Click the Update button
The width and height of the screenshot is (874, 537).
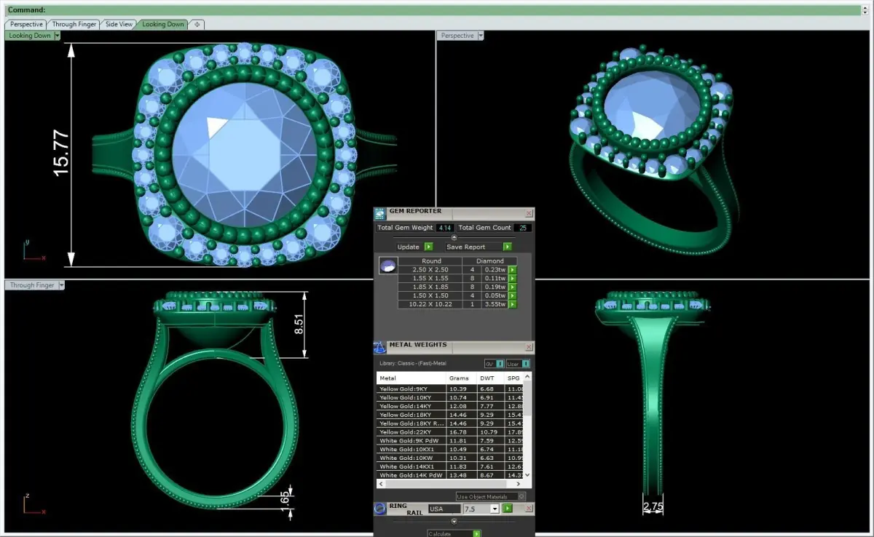[x=408, y=247]
